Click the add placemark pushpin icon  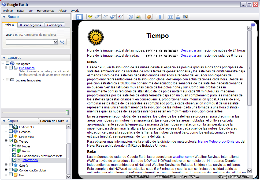coord(90,17)
